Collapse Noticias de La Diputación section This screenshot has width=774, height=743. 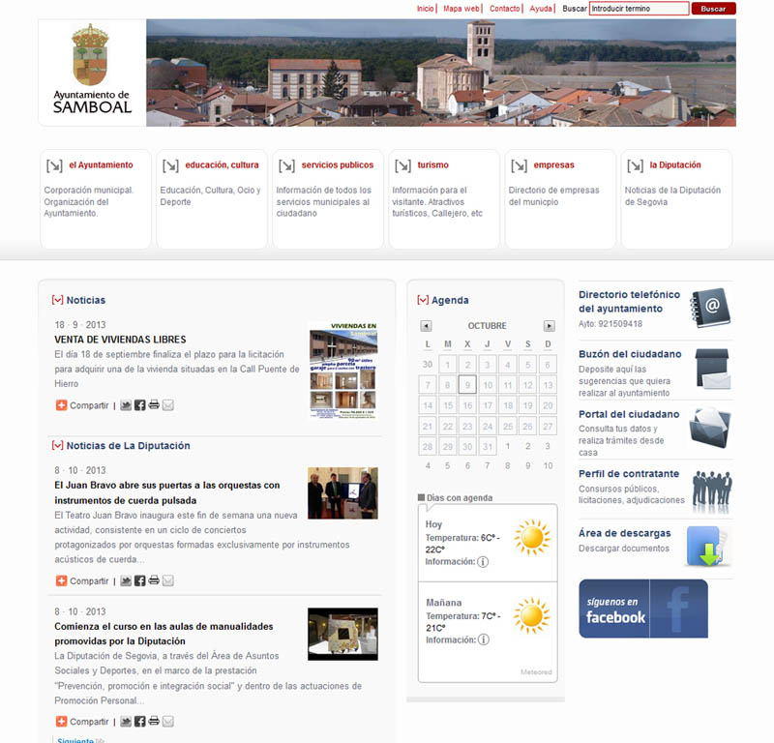click(x=58, y=446)
